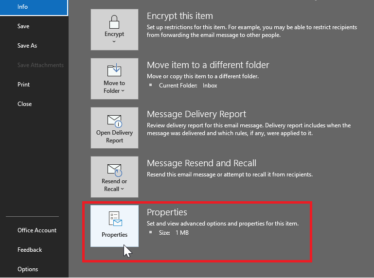This screenshot has width=374, height=278.
Task: Click the envelope with recall arrow icon
Action: click(x=115, y=170)
